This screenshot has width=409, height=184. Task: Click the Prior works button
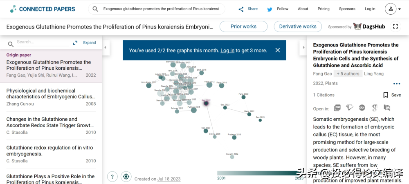point(243,27)
